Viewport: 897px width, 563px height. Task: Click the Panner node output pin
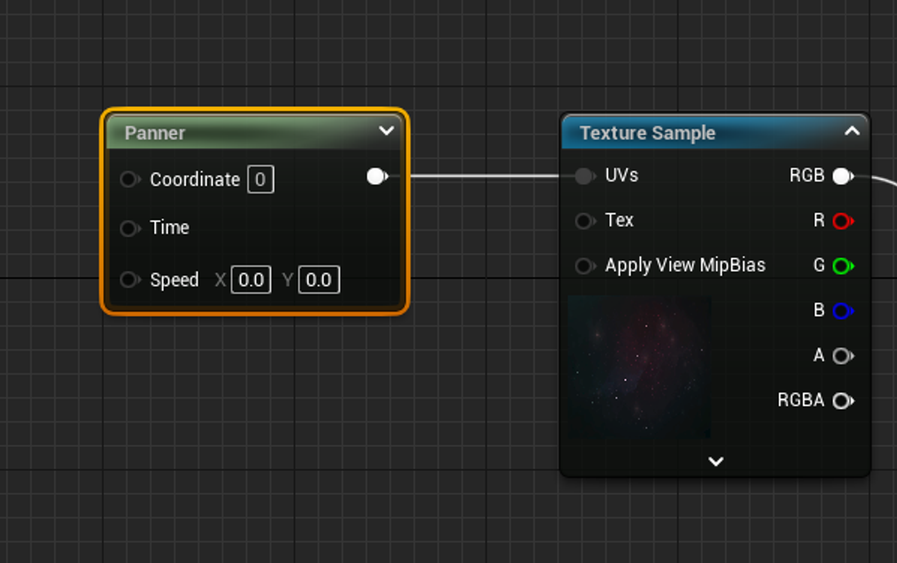(x=377, y=176)
